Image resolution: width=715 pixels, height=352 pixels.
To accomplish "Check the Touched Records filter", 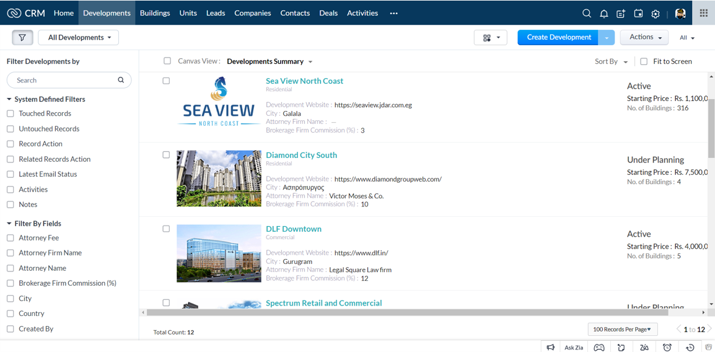I will click(11, 113).
